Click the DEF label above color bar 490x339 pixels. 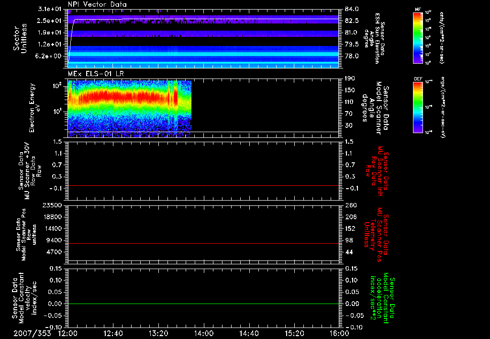pyautogui.click(x=418, y=79)
